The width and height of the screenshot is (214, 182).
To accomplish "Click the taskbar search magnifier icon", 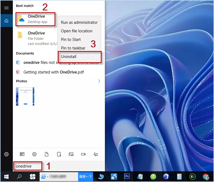I will click(x=19, y=177).
